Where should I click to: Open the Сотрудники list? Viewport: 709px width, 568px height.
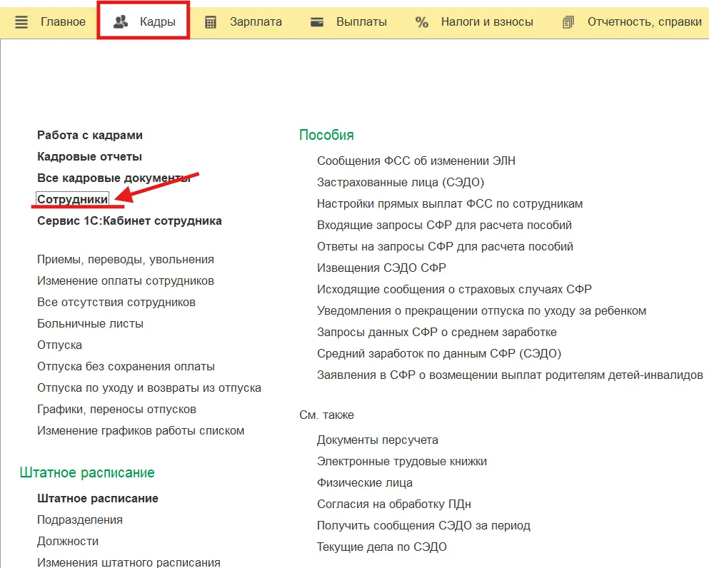73,200
